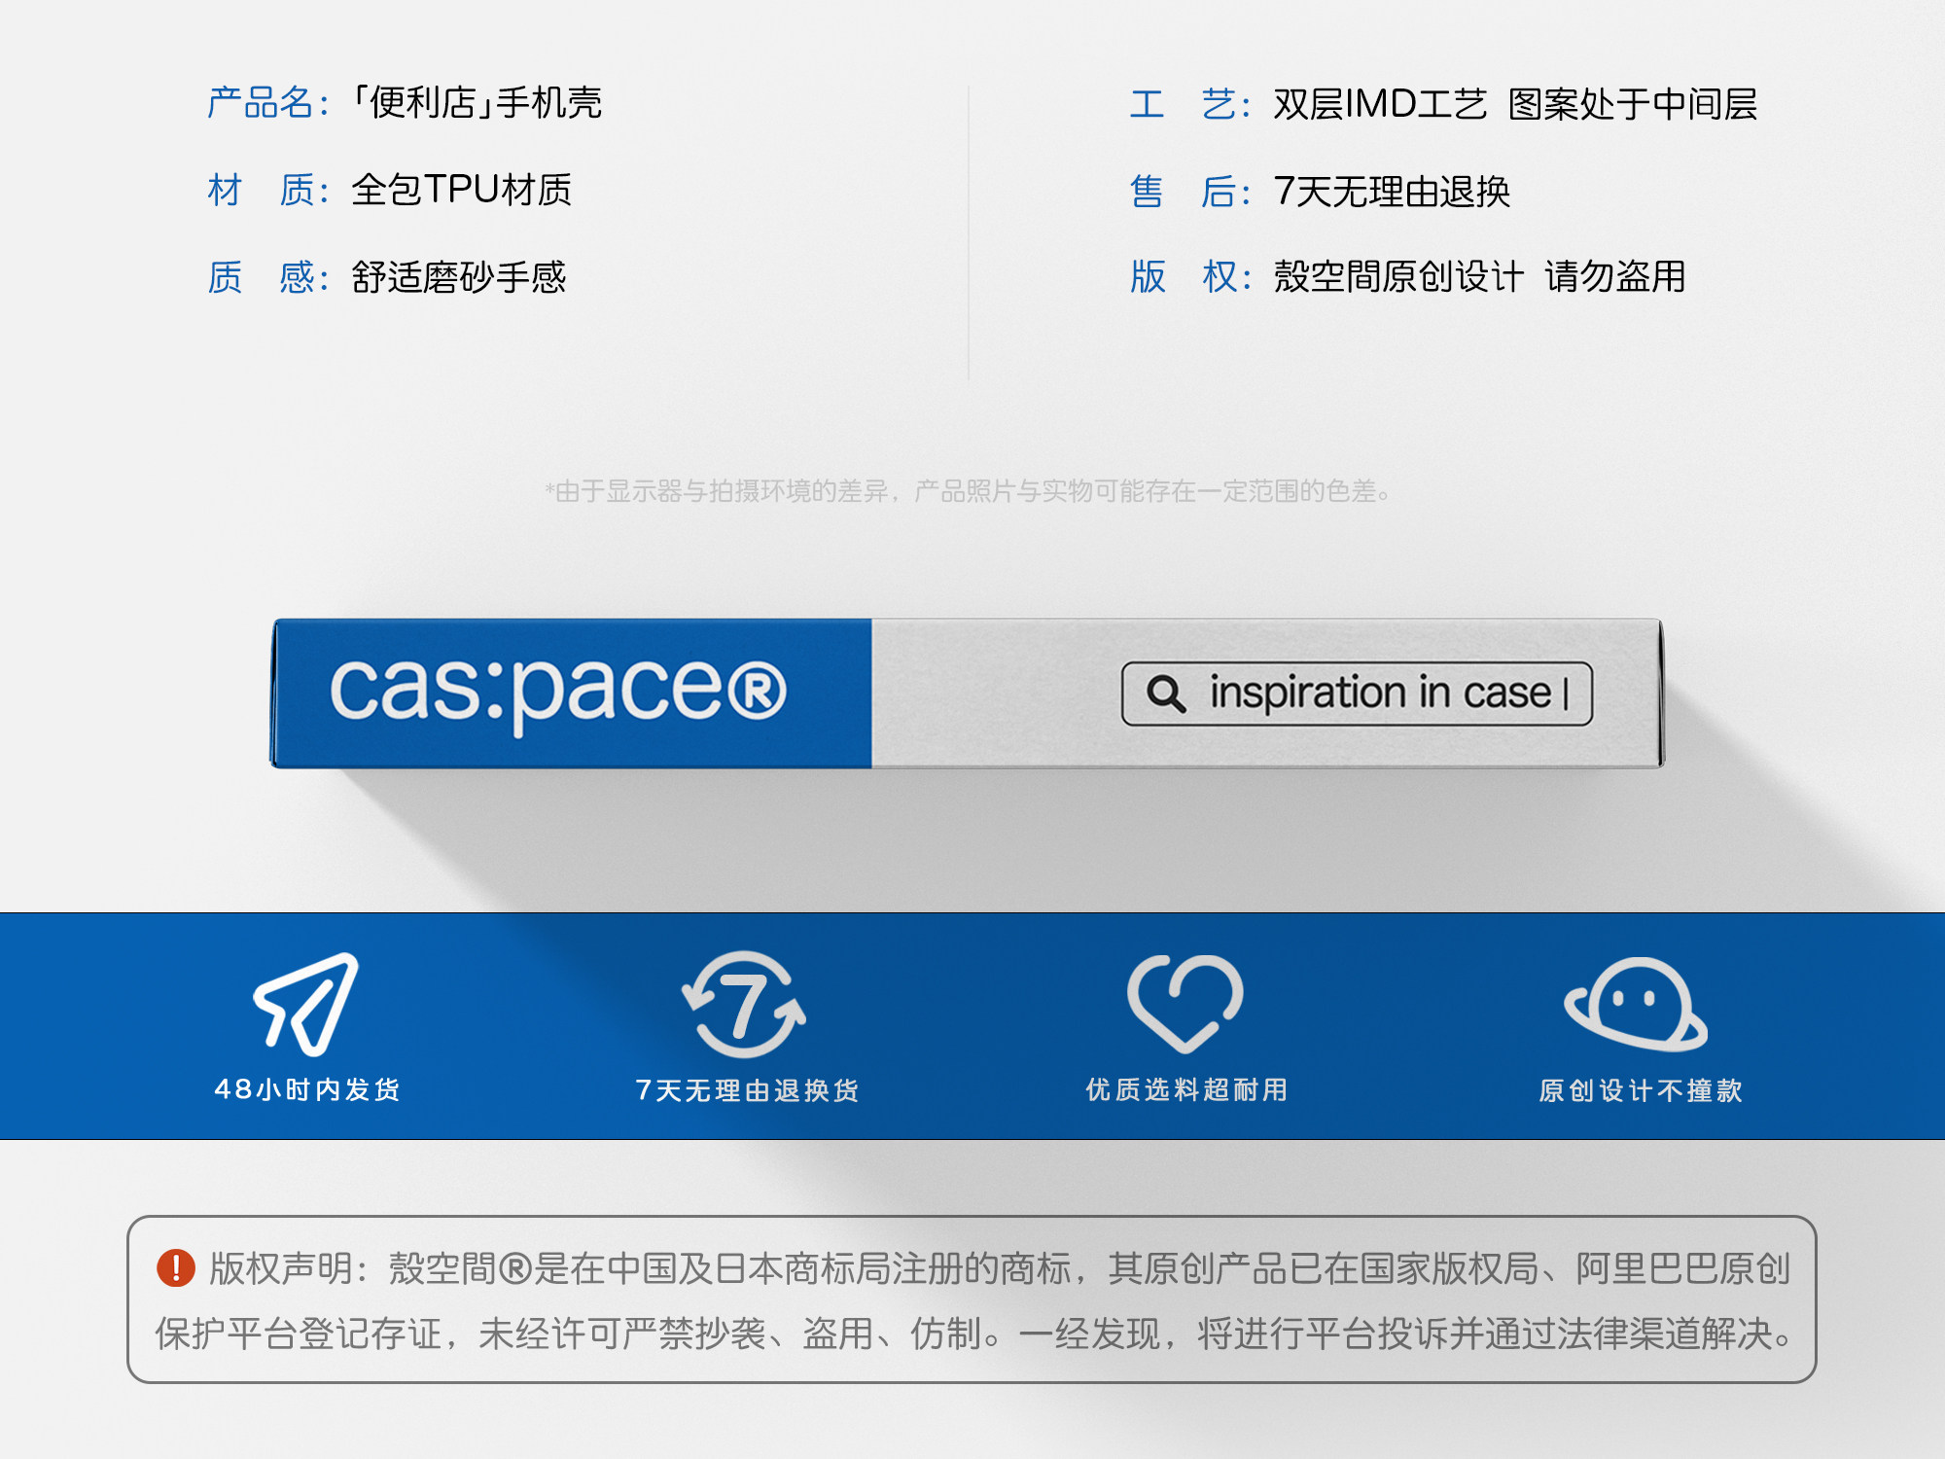
Task: Click the paper plane shipping icon
Action: (x=306, y=1004)
